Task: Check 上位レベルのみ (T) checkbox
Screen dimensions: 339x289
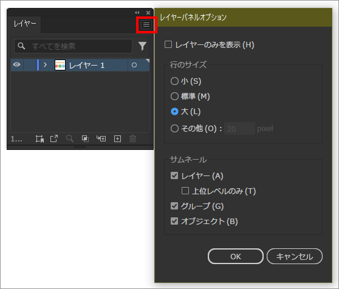Action: click(185, 191)
